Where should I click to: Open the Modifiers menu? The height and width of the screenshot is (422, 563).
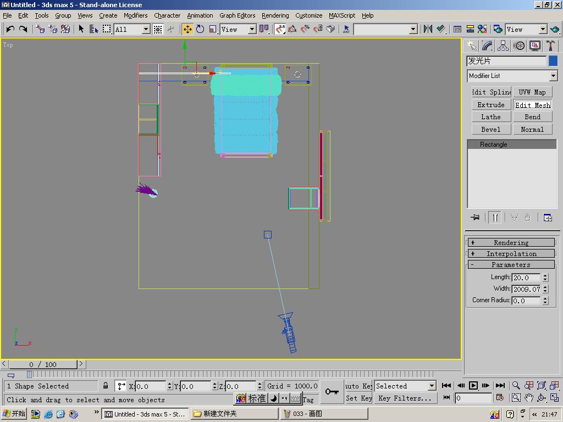pos(135,15)
